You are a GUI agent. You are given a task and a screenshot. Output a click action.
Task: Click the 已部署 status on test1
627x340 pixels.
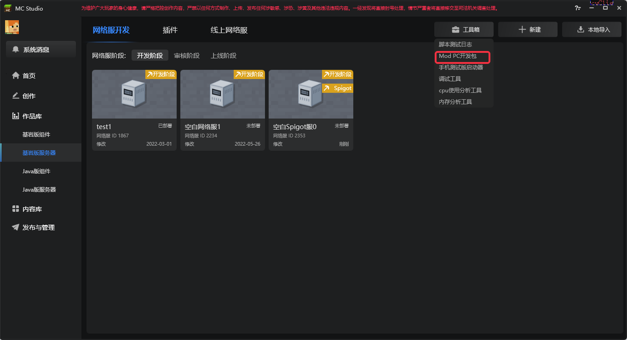click(165, 125)
